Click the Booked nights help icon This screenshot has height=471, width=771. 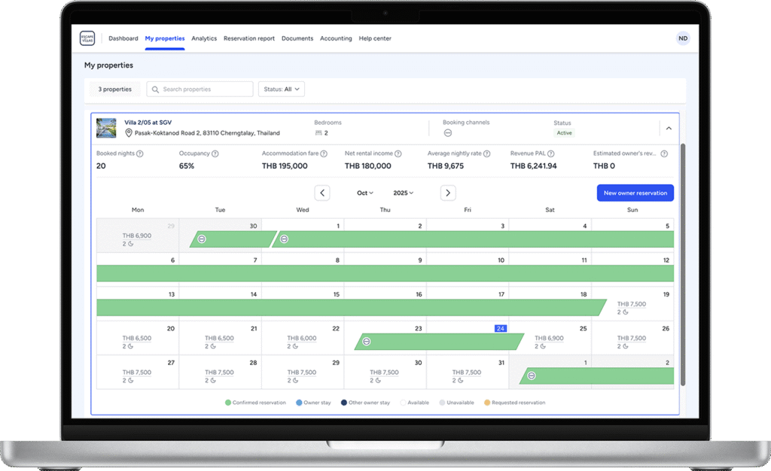(139, 153)
